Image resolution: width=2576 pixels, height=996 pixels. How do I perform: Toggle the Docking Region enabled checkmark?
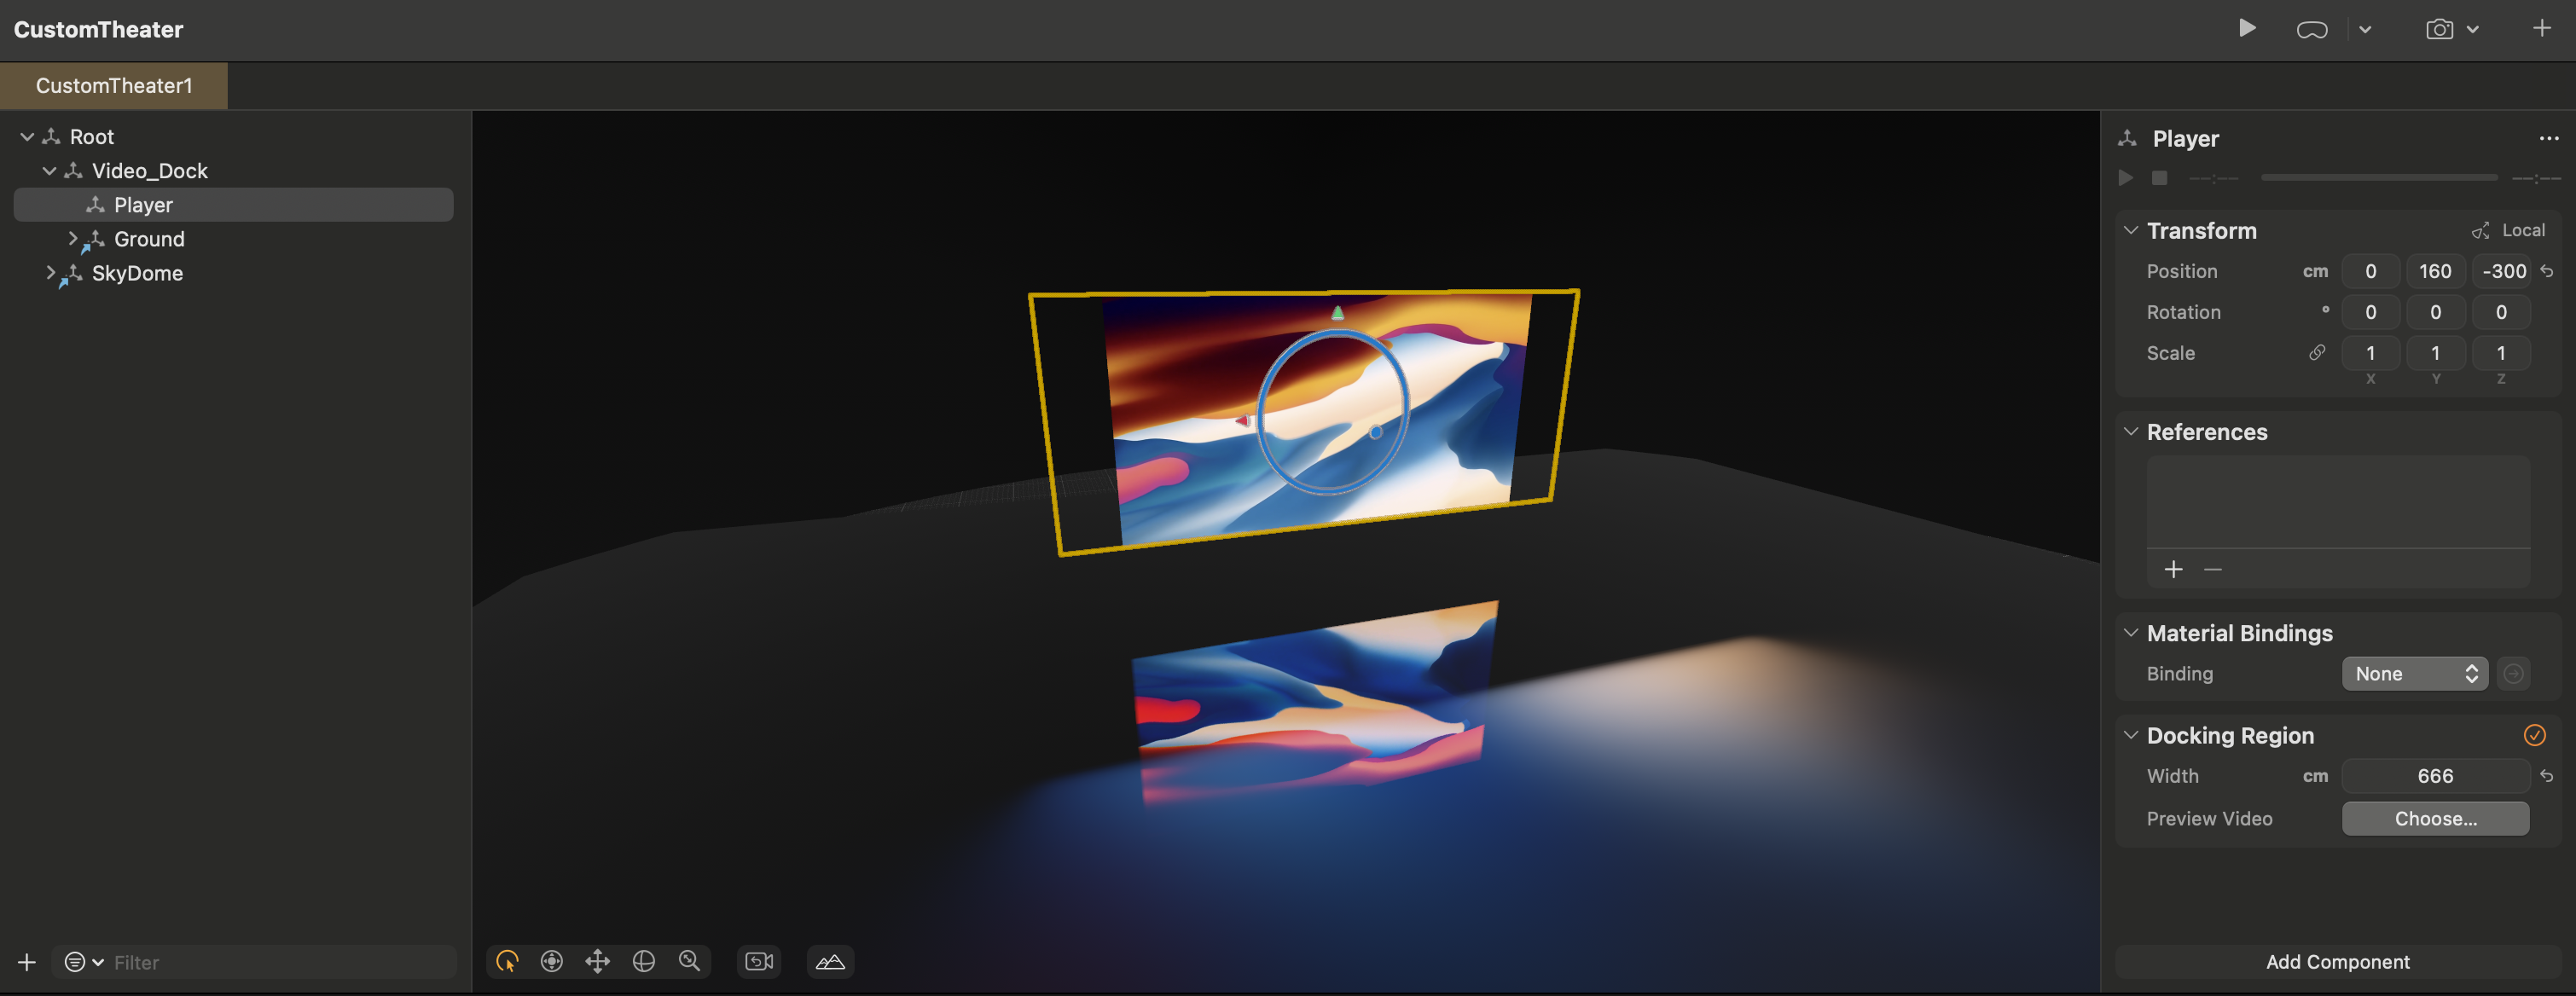[2534, 735]
